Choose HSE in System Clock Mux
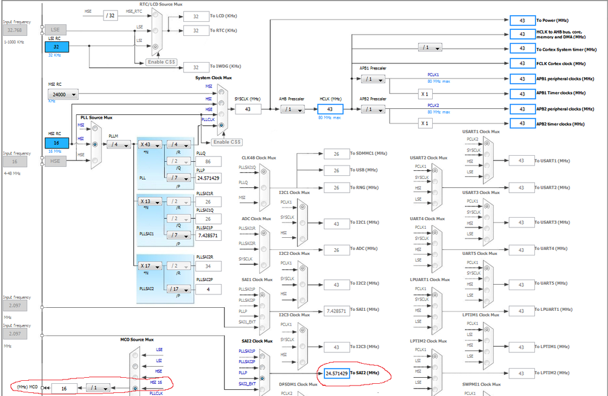Viewport: 608px width, 396px height. tap(221, 114)
